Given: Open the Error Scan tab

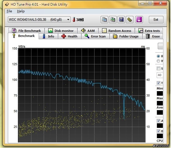Looking at the screenshot, I should point(95,36).
